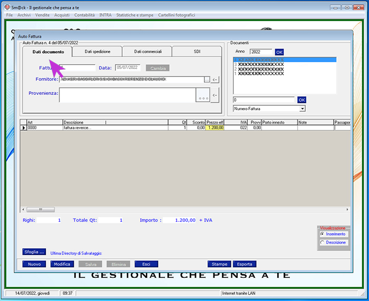
Task: Open the Fornitore lookup ellipsis button
Action: click(x=207, y=80)
